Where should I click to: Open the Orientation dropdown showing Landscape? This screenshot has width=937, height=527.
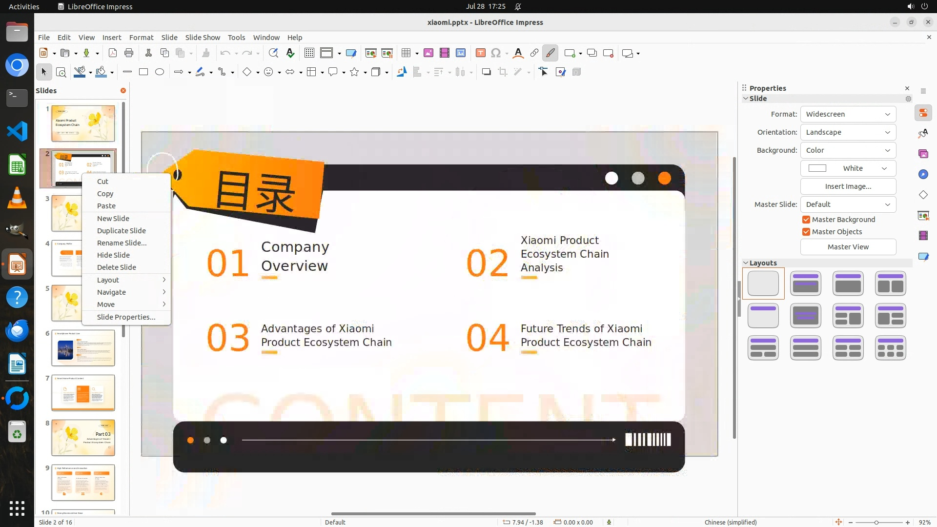(848, 132)
